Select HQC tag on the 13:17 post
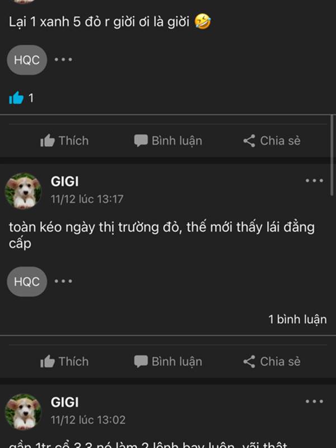 [27, 282]
